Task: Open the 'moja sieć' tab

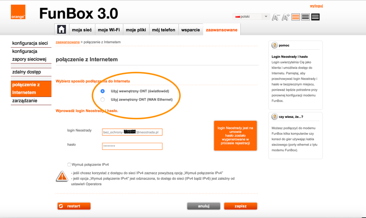Action: (82, 30)
